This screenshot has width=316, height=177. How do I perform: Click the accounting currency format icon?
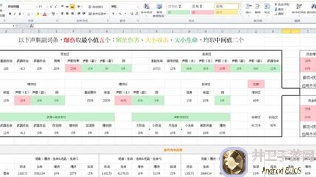coord(113,14)
